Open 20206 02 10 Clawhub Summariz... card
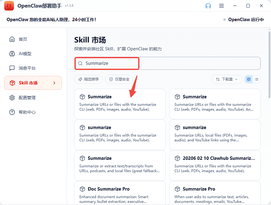This screenshot has width=271, height=205. coord(215,165)
